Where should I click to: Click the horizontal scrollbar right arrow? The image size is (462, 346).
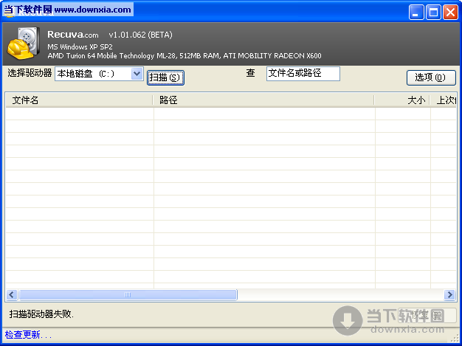click(450, 295)
